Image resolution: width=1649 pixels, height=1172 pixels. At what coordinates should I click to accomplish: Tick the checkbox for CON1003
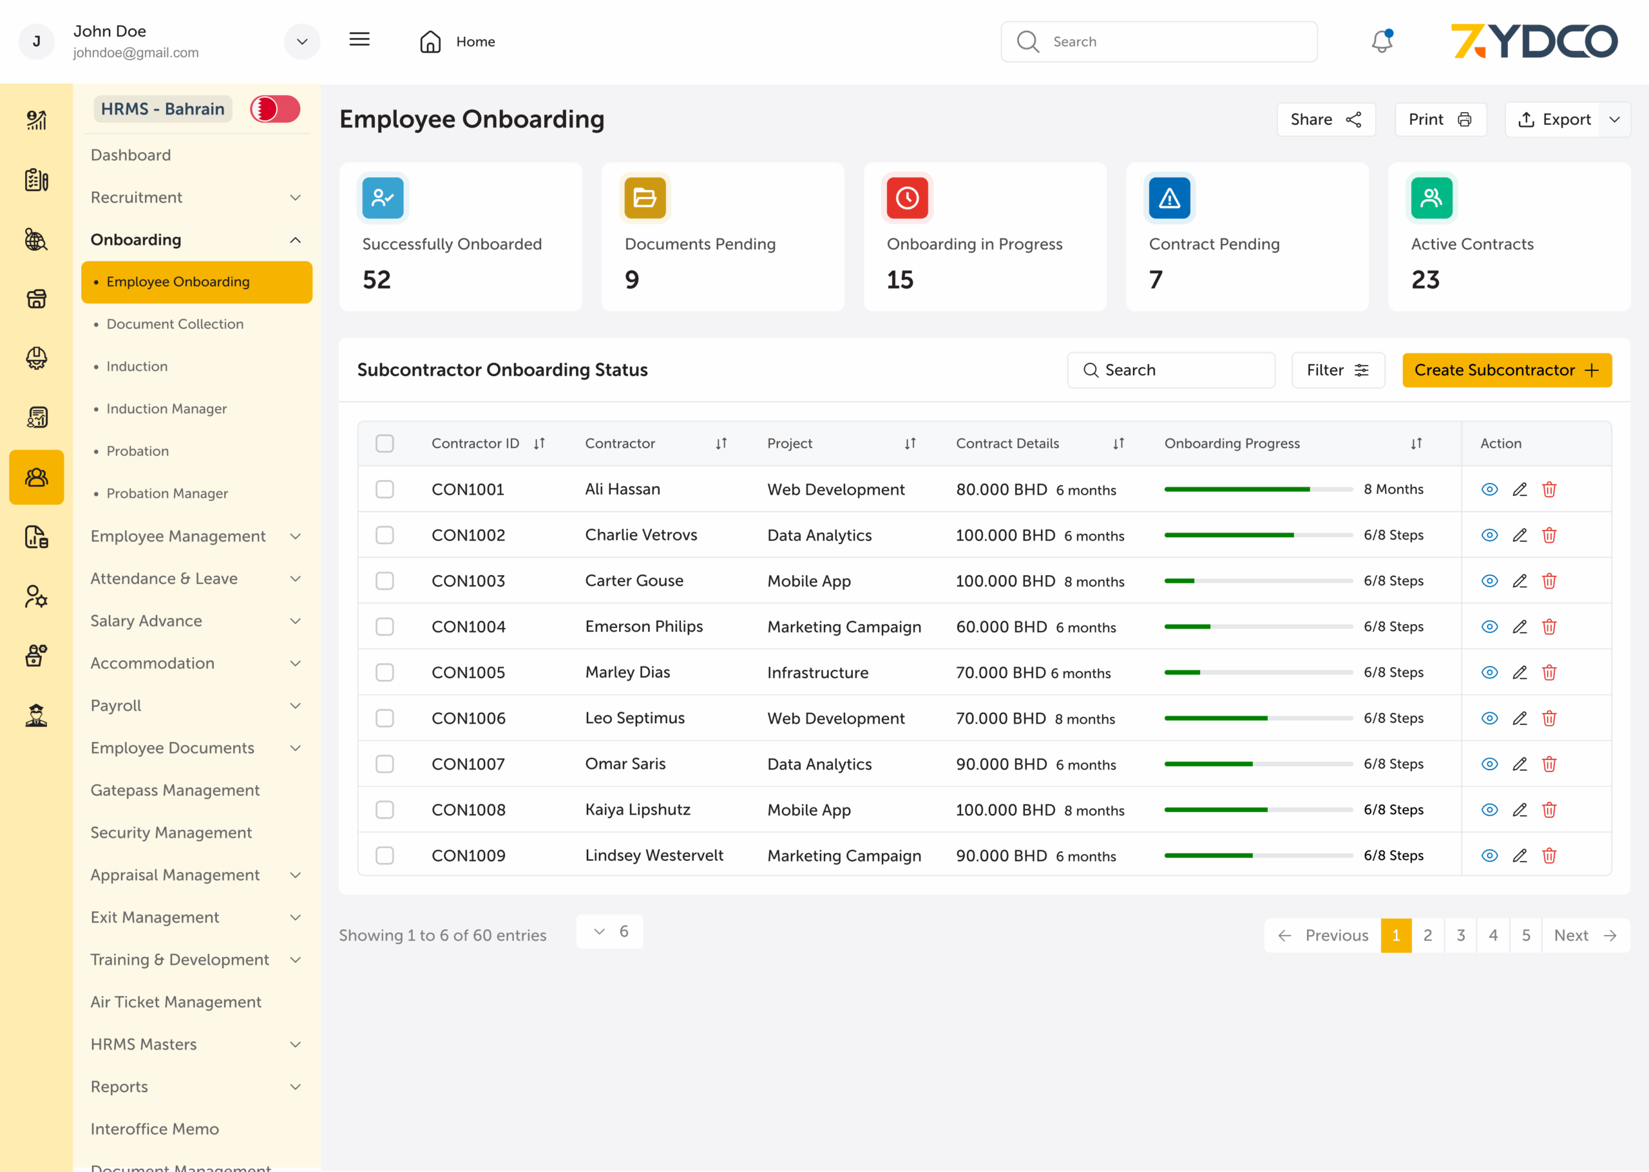385,581
